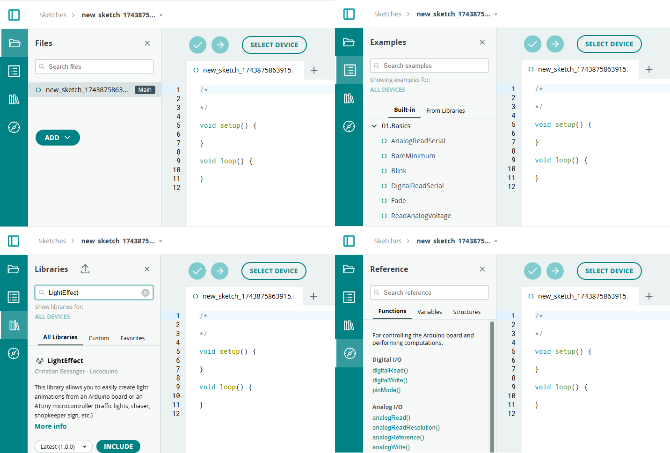The width and height of the screenshot is (670, 453).
Task: Switch to the From Libraries tab
Action: coord(445,111)
